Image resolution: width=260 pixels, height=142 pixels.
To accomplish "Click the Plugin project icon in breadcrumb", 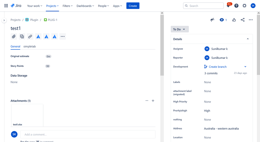I will point(27,20).
